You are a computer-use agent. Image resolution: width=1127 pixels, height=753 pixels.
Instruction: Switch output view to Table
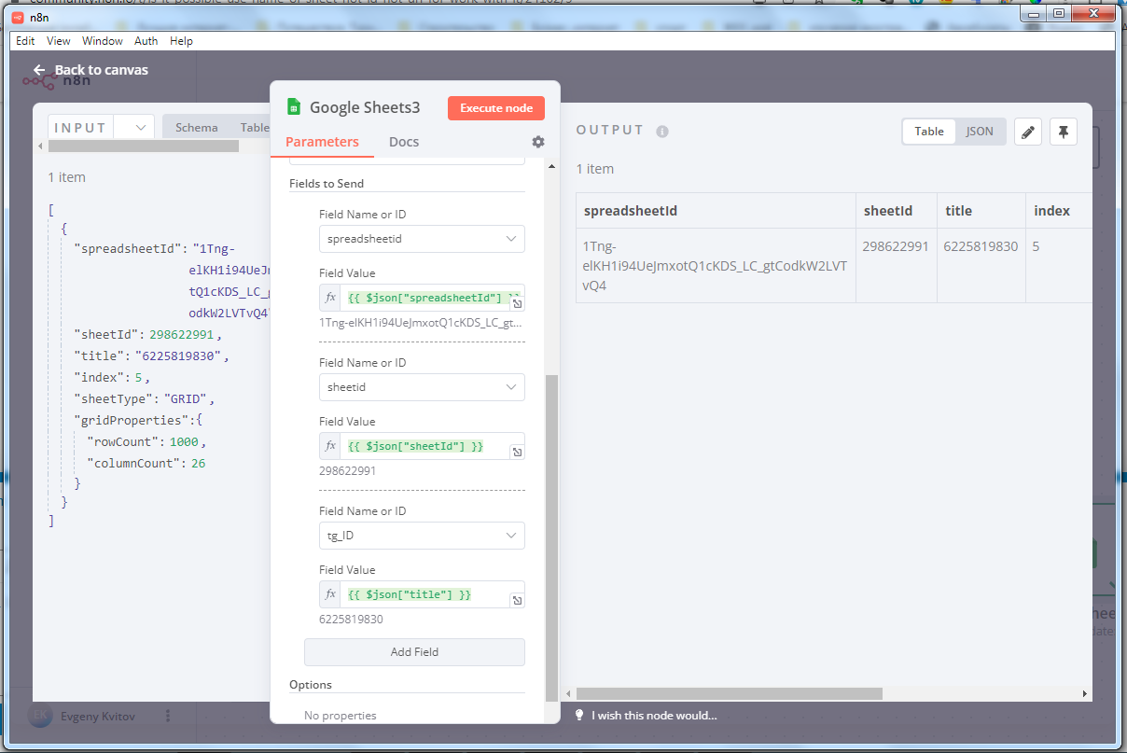(x=928, y=132)
